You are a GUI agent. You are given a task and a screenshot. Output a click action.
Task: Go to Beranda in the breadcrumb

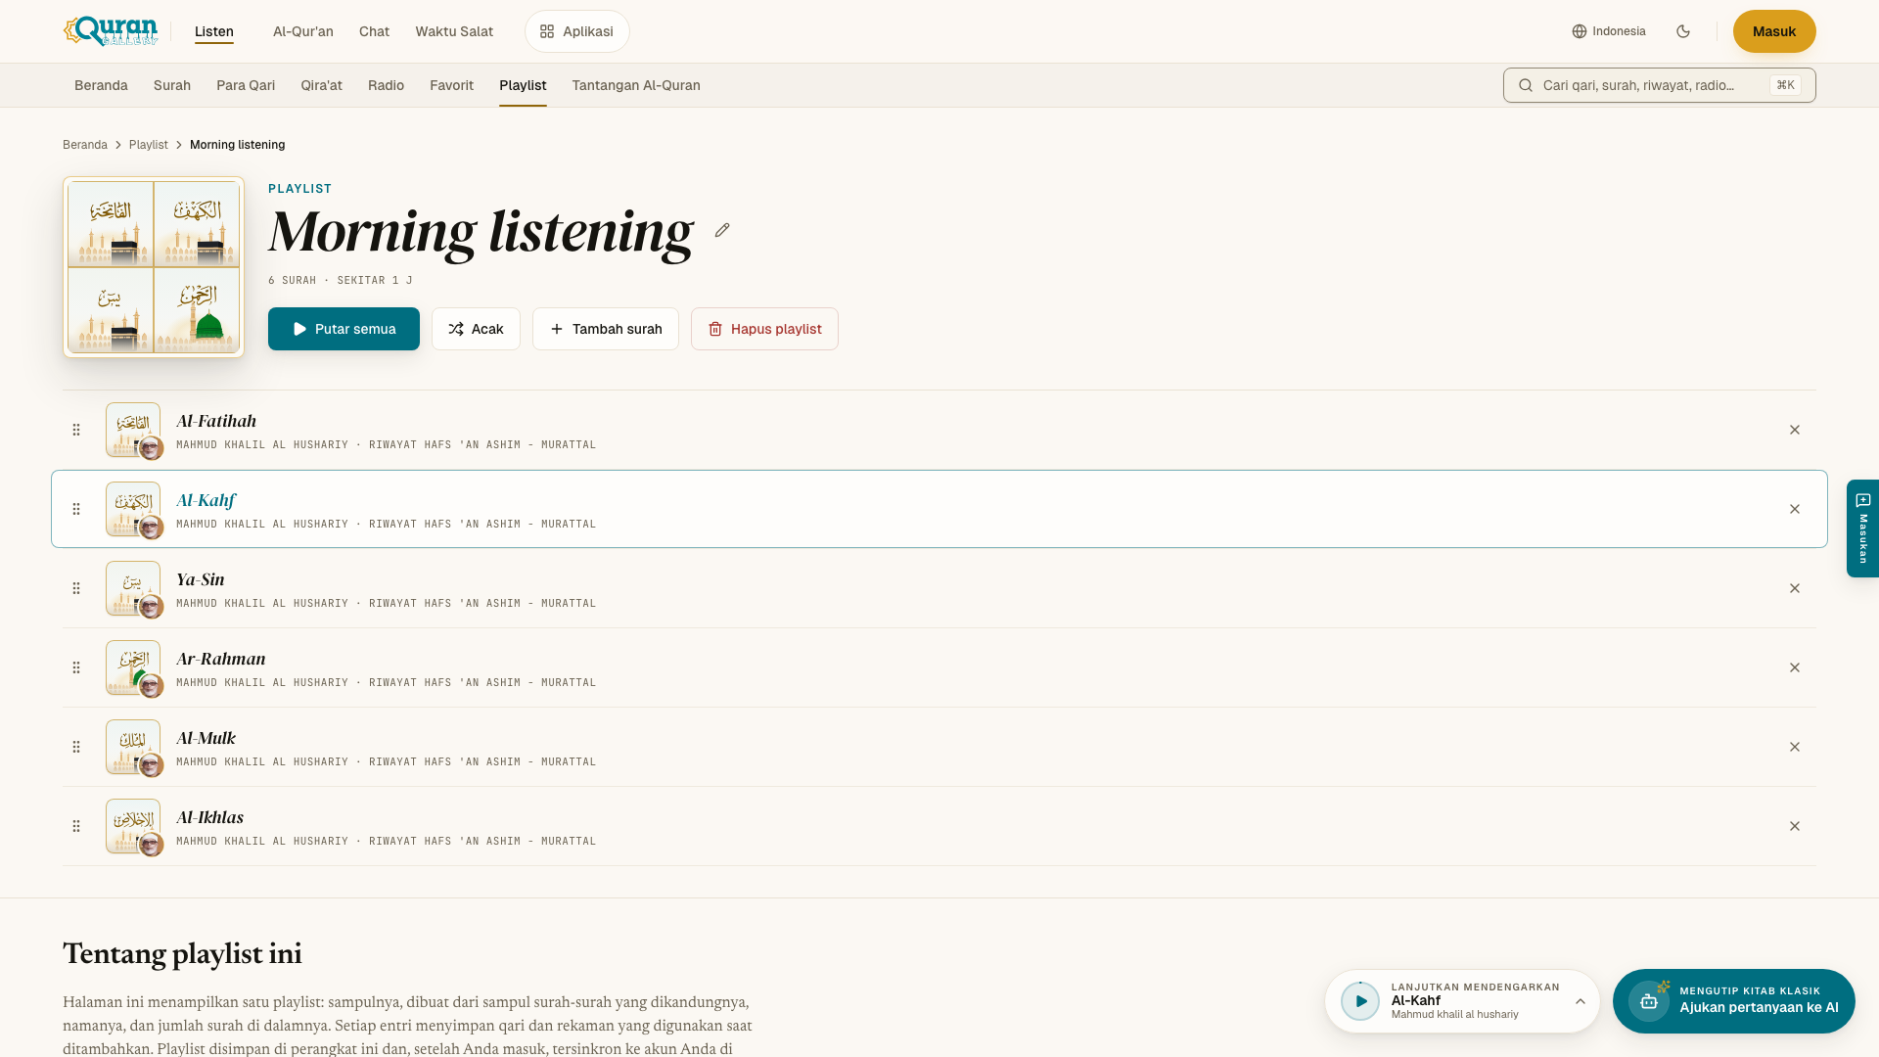pos(85,145)
